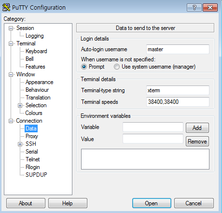Focus the Auto-login username field
The image size is (222, 213).
pyautogui.click(x=178, y=49)
